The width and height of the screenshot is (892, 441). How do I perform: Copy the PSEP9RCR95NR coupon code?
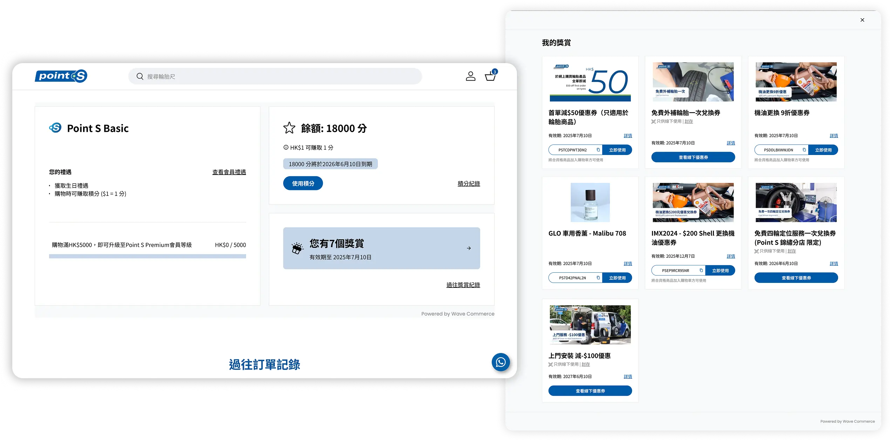[701, 271]
